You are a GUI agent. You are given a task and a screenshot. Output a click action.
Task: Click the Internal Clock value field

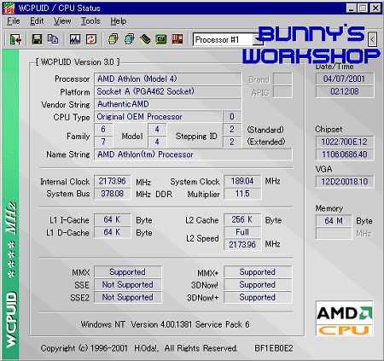click(x=112, y=181)
